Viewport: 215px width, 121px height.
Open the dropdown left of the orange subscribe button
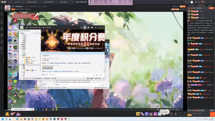click(175, 6)
